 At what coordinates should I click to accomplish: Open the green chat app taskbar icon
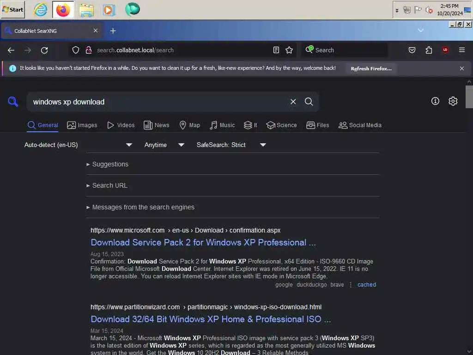click(x=132, y=9)
